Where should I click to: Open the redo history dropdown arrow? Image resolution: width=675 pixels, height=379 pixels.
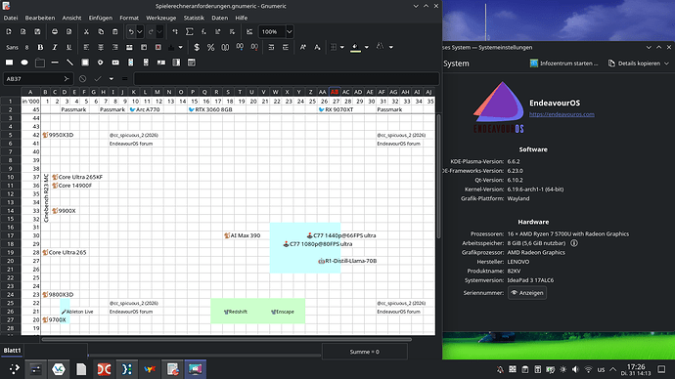point(159,32)
